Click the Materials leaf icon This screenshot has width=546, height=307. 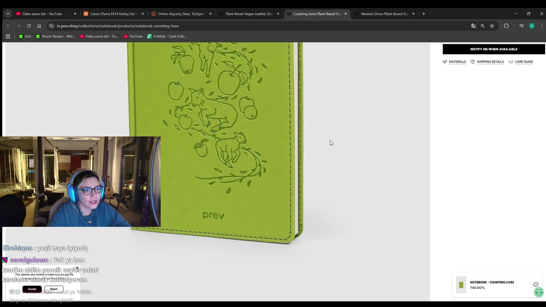coord(445,62)
